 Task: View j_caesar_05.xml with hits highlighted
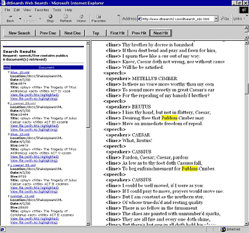(34, 188)
